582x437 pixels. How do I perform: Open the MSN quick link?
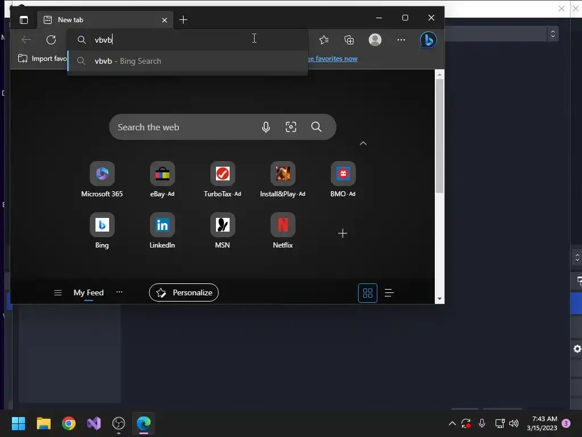click(222, 231)
